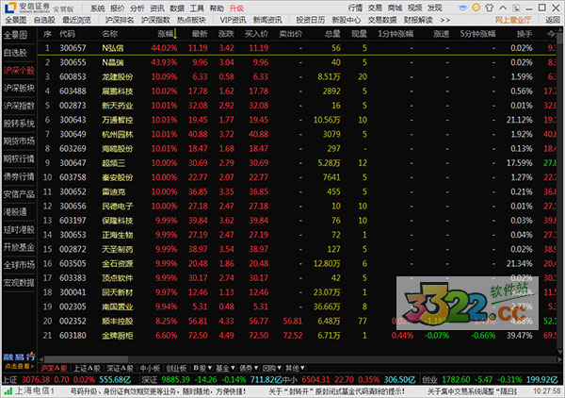Click 全景图 in the top toolbar
The height and width of the screenshot is (398, 565).
click(x=15, y=20)
